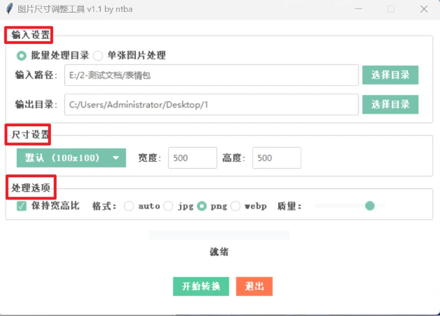Click the 质量: label text

pos(289,206)
